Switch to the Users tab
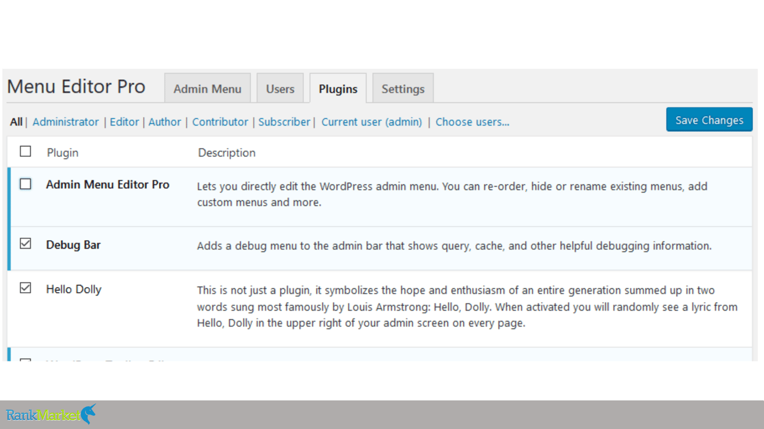The height and width of the screenshot is (429, 764). point(280,88)
